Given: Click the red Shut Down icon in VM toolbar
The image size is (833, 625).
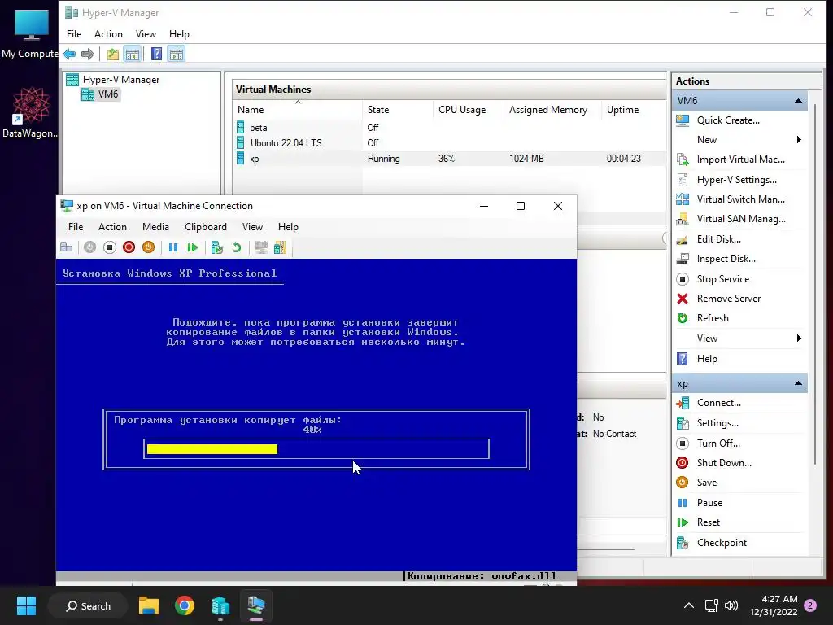Looking at the screenshot, I should click(x=129, y=247).
